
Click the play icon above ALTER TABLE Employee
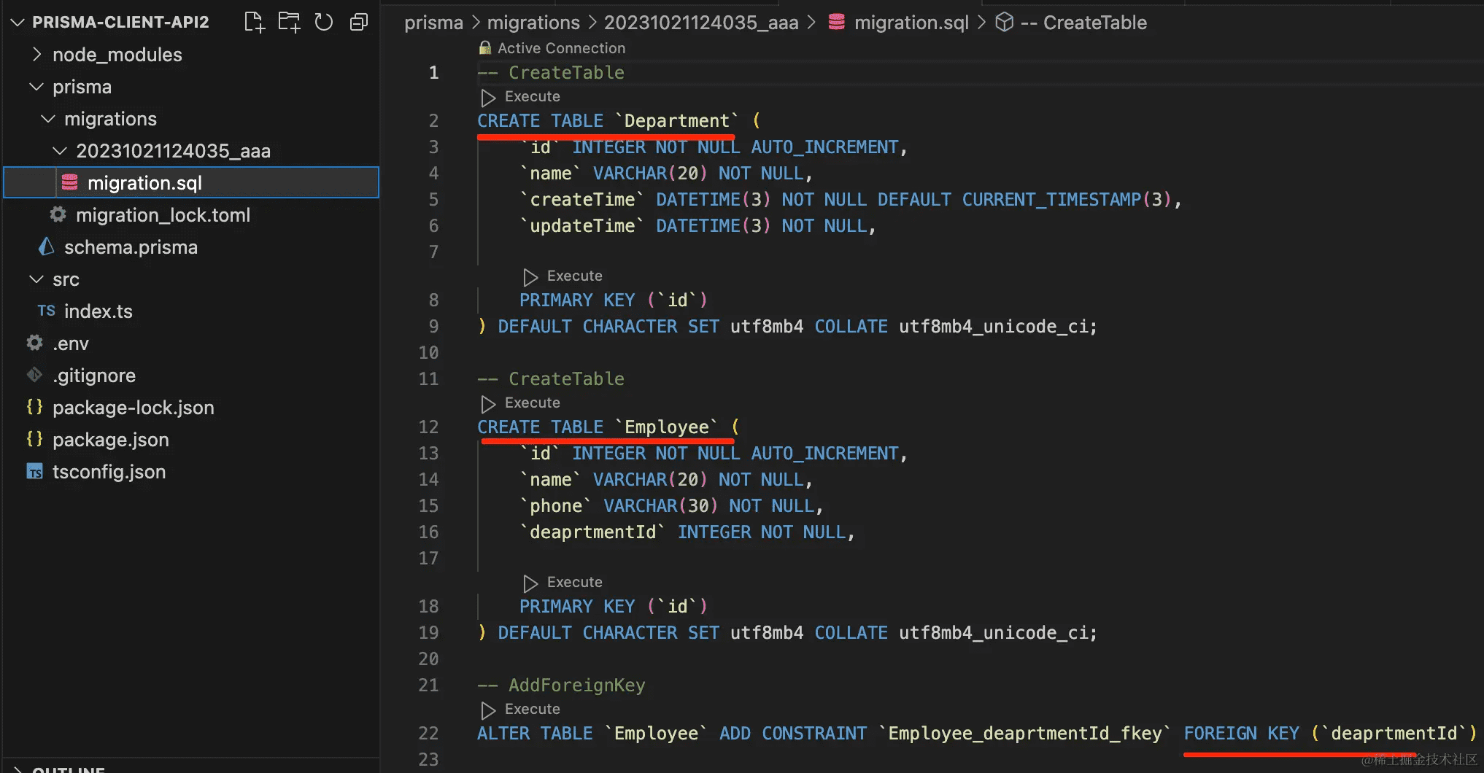pos(488,710)
